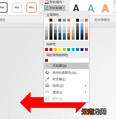The image size is (116, 119).
Task: Click the line weight icon
Action: pyautogui.click(x=47, y=85)
